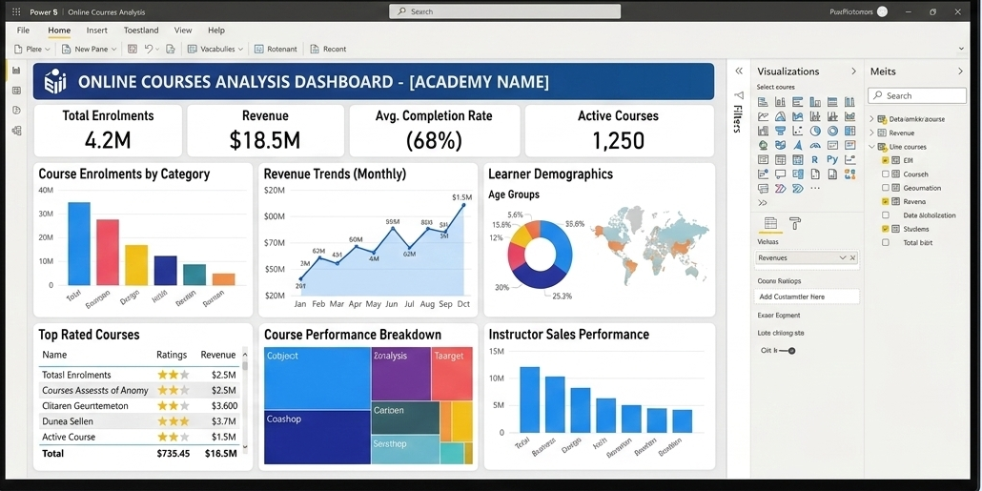Select the R script visual icon
The image size is (982, 491).
[815, 160]
